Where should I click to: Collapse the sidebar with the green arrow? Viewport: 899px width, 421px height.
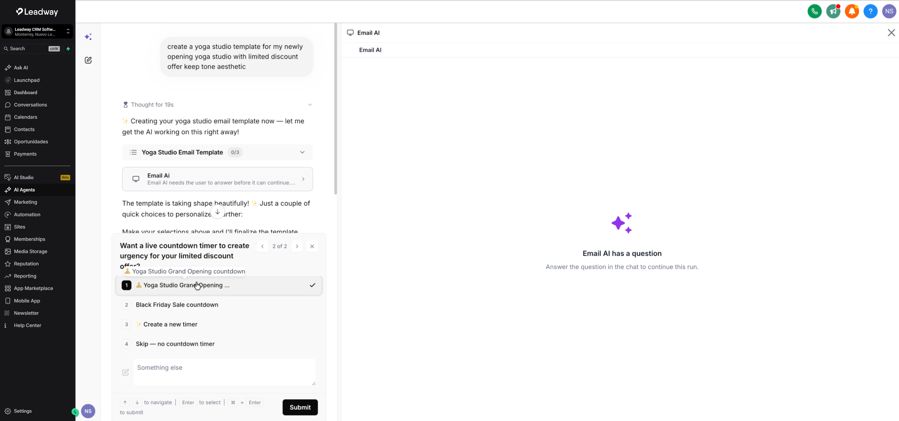pos(75,412)
